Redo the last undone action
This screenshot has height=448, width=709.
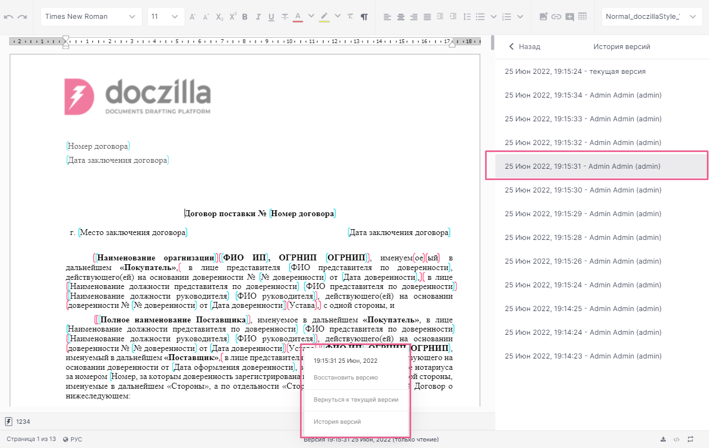22,17
